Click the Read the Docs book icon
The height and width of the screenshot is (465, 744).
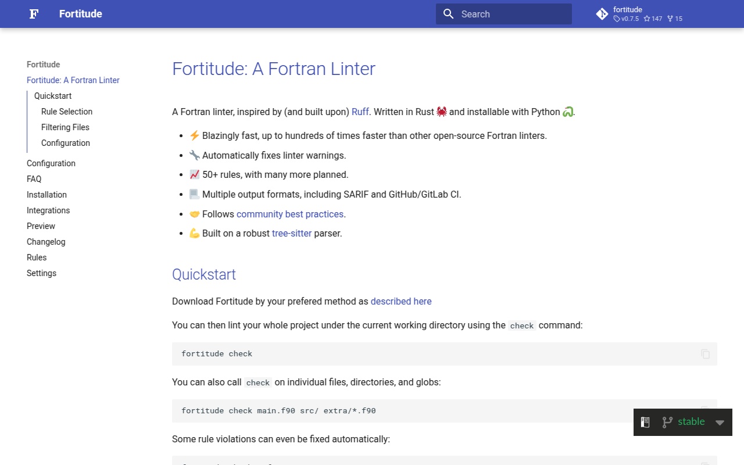pyautogui.click(x=645, y=422)
